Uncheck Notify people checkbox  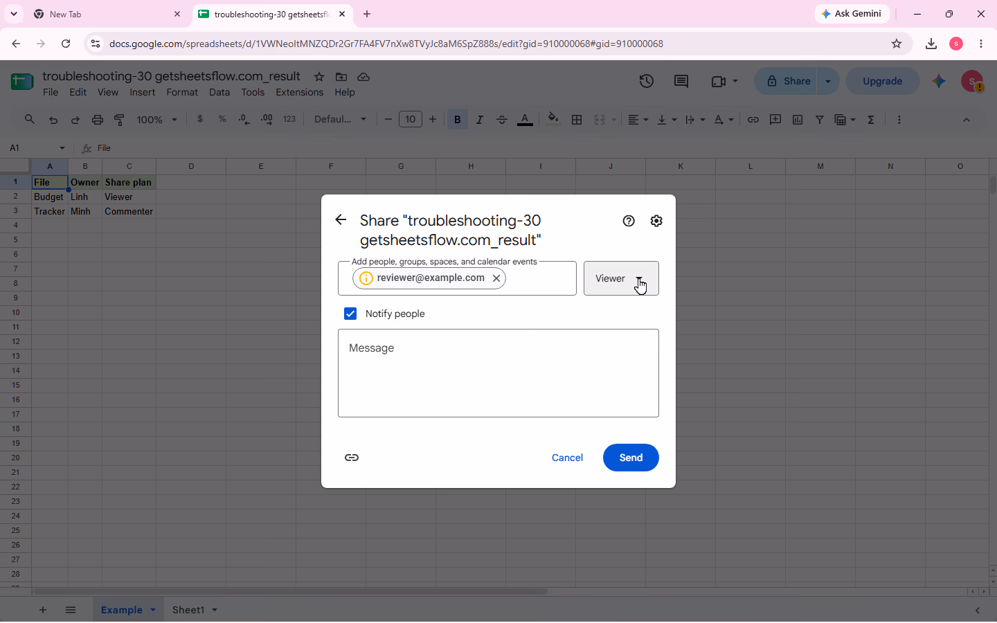[350, 314]
